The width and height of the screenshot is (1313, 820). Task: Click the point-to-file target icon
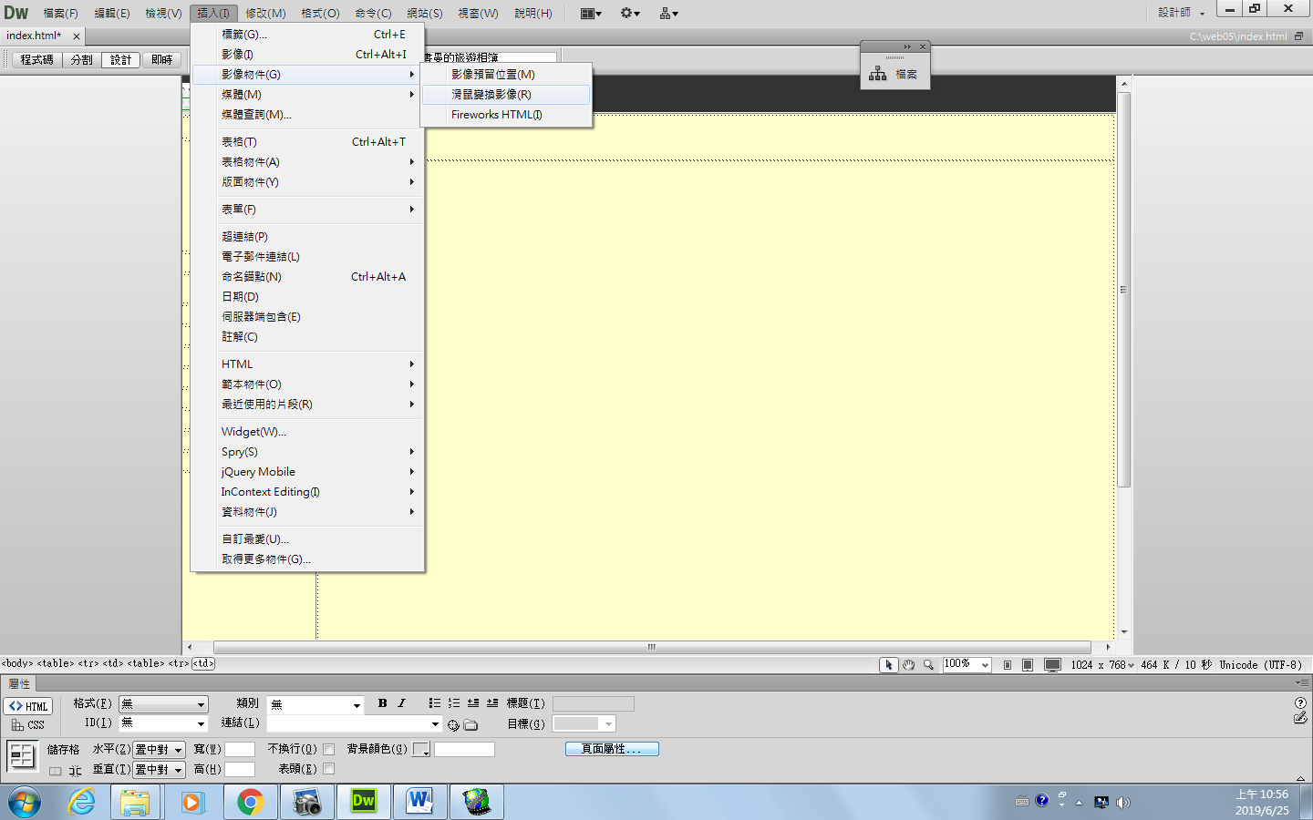453,725
